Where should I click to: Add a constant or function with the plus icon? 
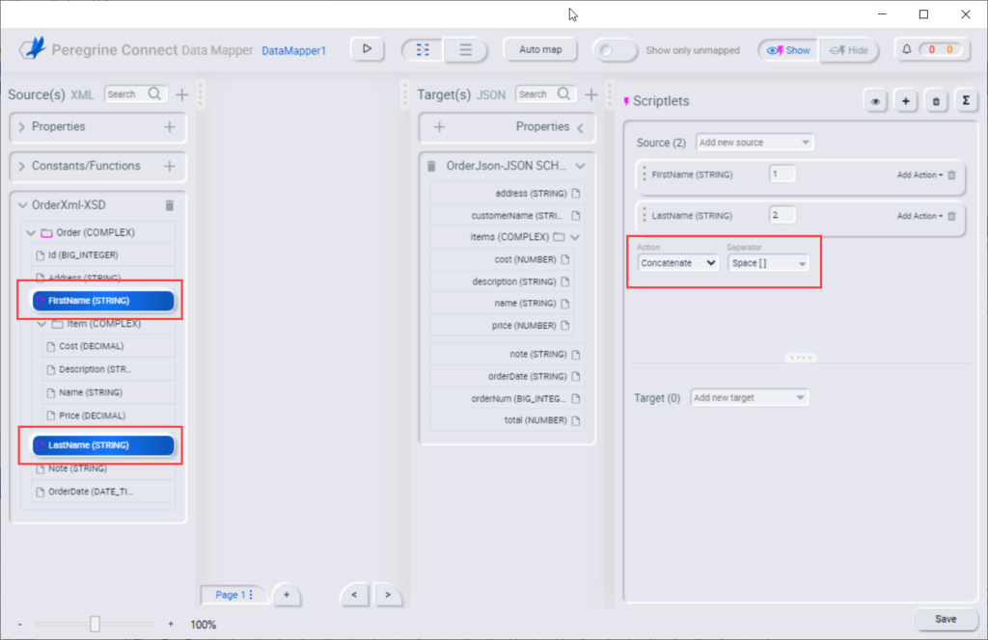point(170,166)
